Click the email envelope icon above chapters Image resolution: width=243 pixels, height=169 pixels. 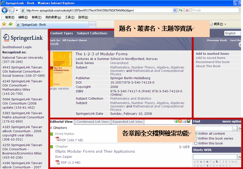[184, 121]
